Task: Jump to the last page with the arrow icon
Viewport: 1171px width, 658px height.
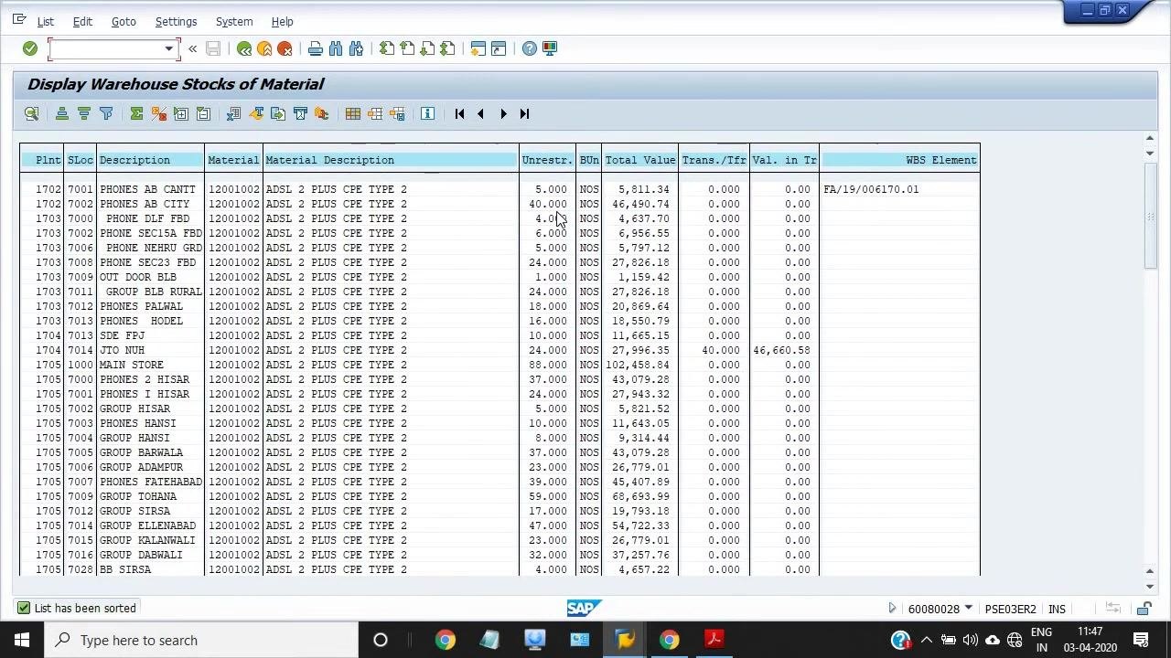Action: (x=524, y=113)
